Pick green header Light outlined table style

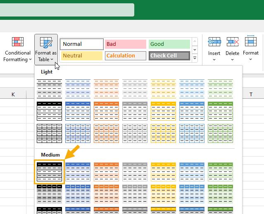click(x=220, y=111)
